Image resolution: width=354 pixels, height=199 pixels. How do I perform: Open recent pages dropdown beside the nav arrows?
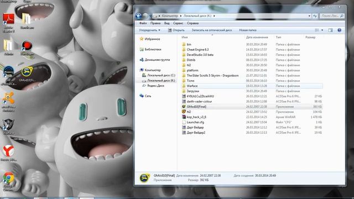coord(150,16)
